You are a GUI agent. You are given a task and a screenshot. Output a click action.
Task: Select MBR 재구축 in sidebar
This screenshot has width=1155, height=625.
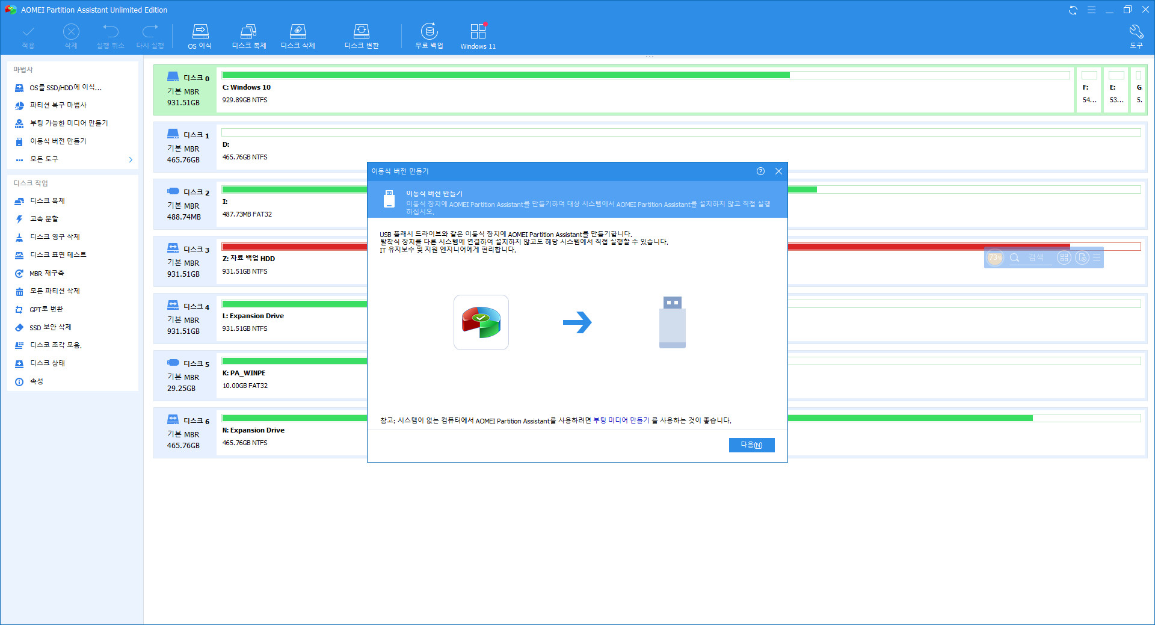click(x=46, y=273)
